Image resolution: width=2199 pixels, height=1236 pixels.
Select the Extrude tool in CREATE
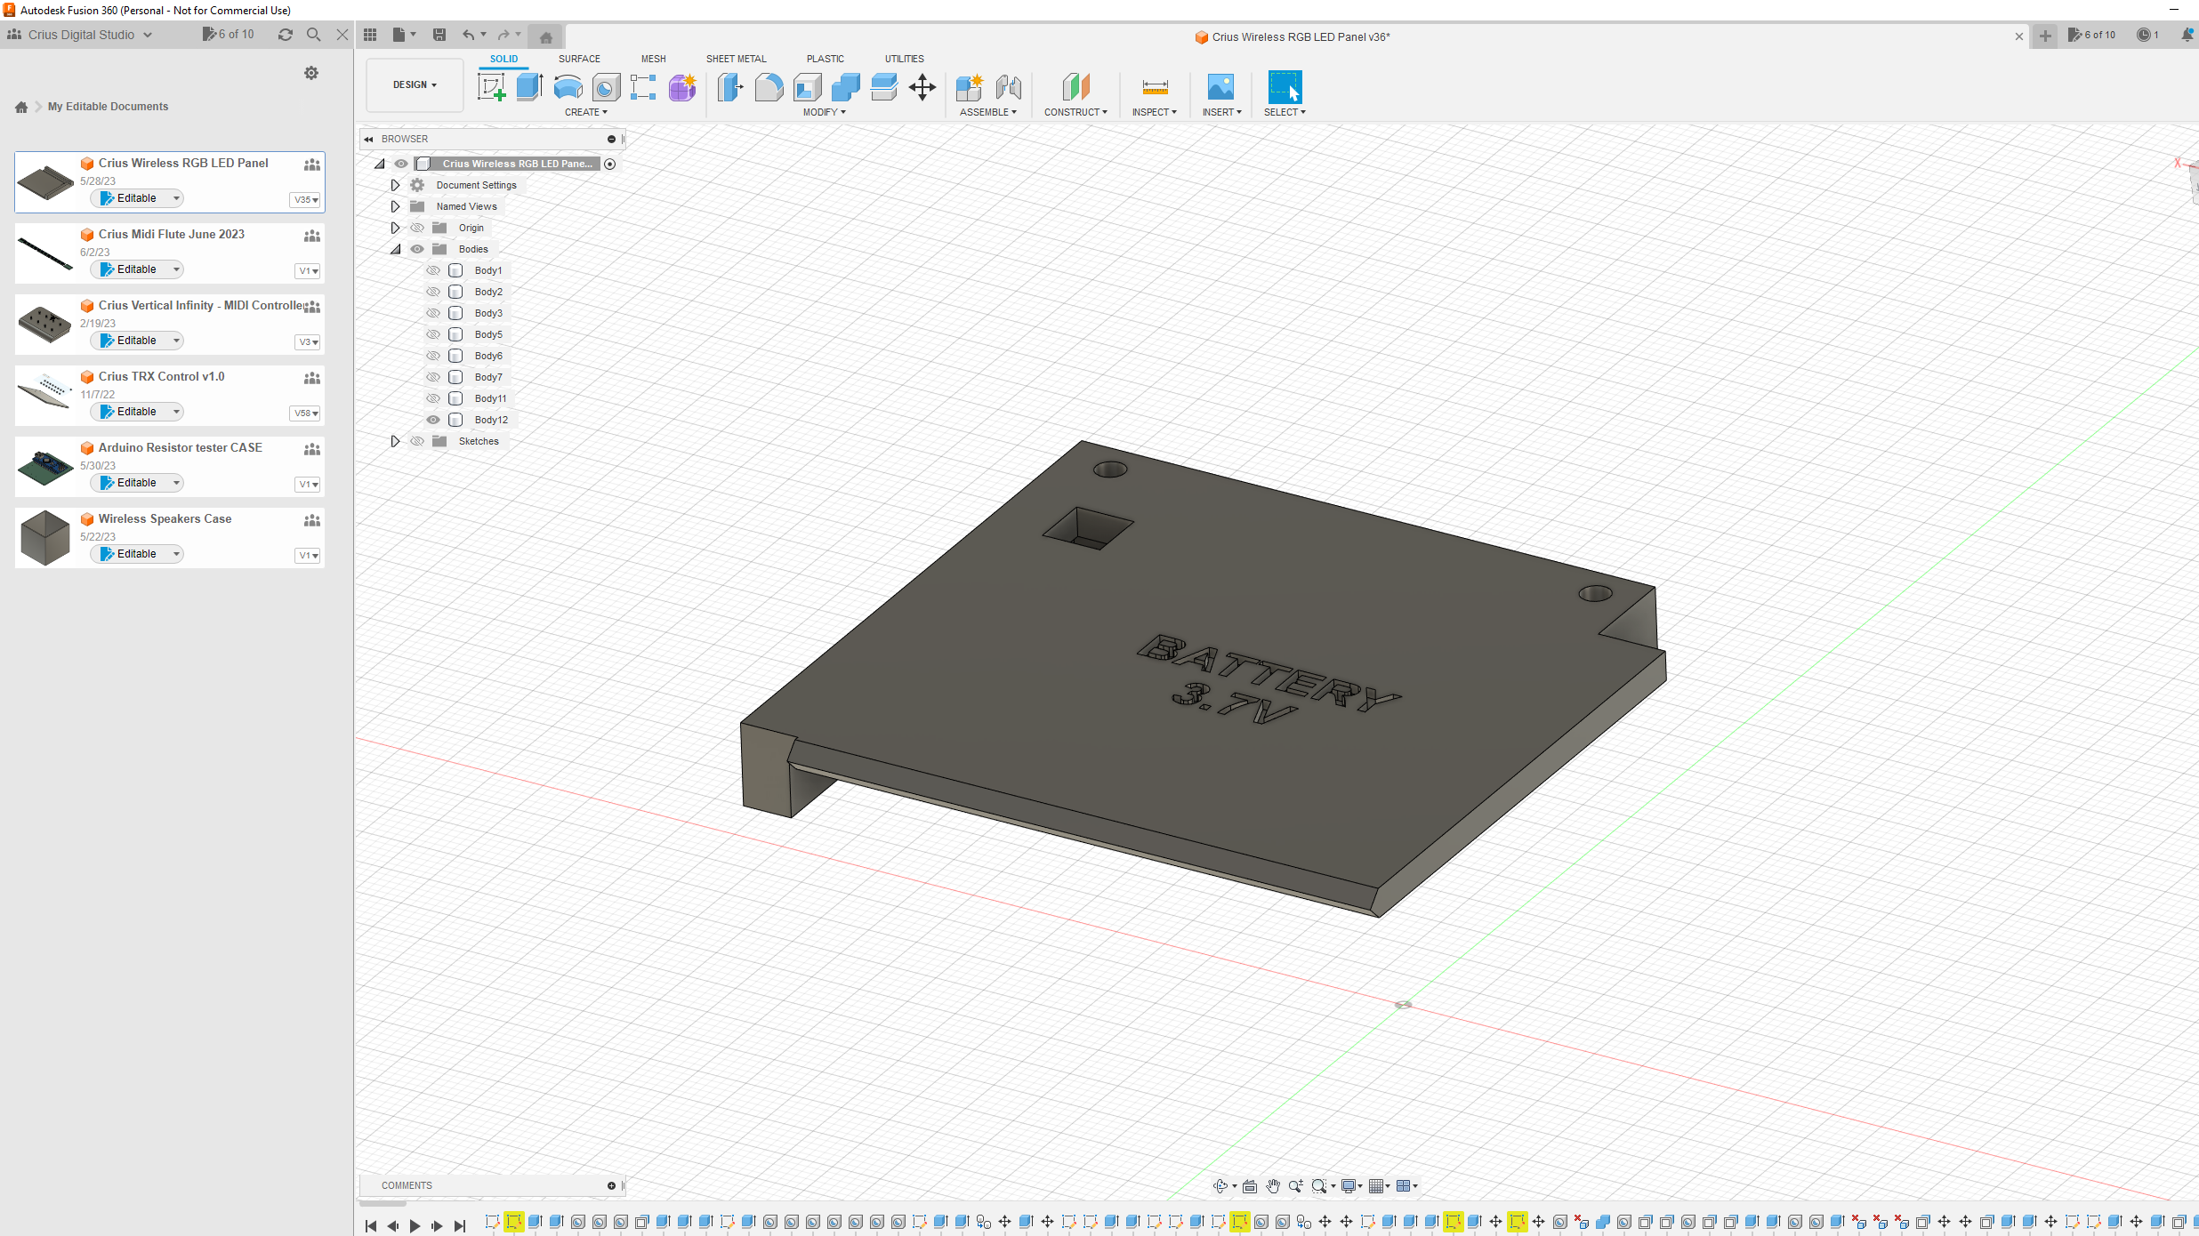(x=528, y=86)
